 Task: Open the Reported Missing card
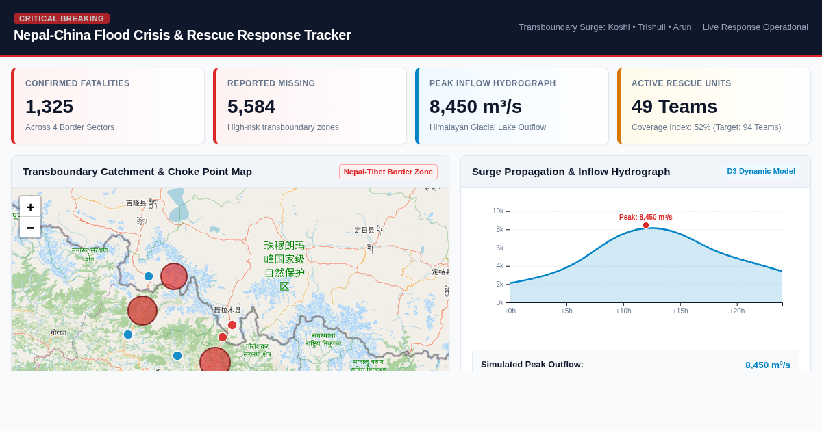(x=310, y=106)
